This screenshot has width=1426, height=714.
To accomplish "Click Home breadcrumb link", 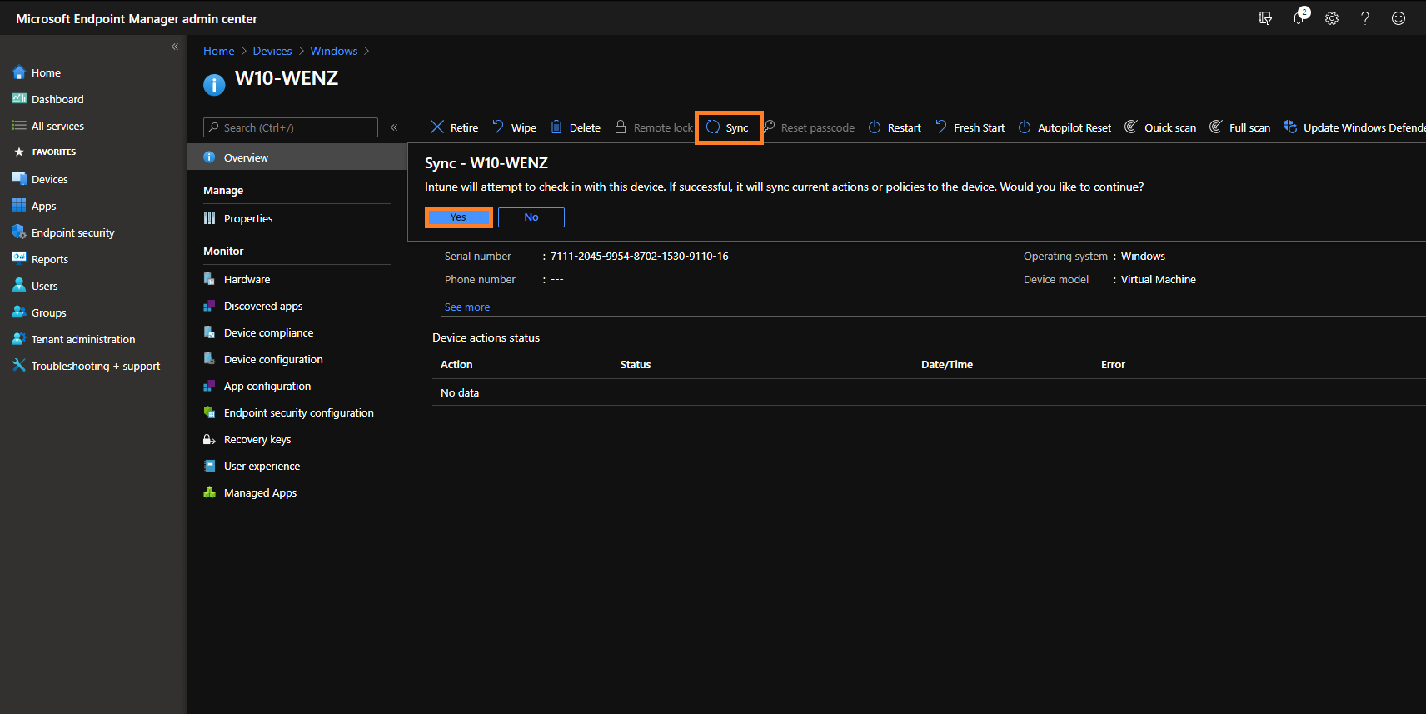I will (x=219, y=51).
